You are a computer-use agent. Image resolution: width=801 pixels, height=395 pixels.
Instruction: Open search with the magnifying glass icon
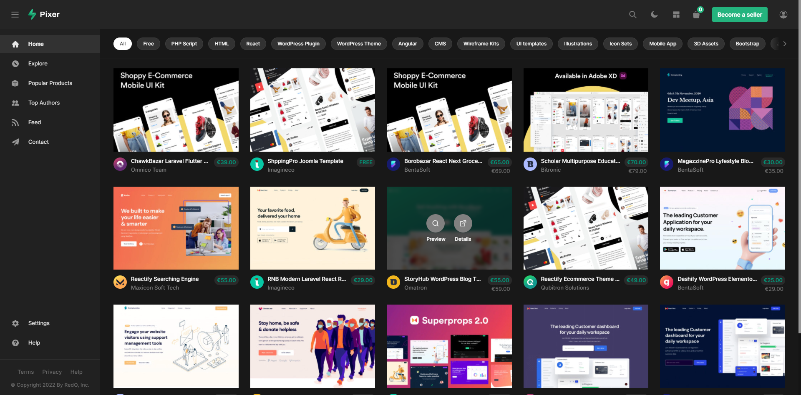pos(633,15)
